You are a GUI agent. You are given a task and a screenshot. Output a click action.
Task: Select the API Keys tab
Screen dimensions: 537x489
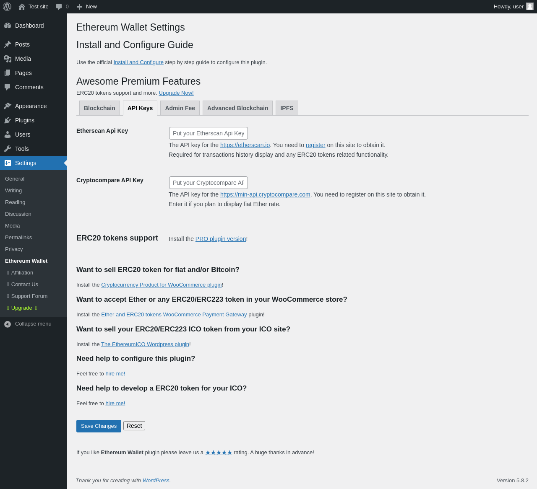coord(140,108)
